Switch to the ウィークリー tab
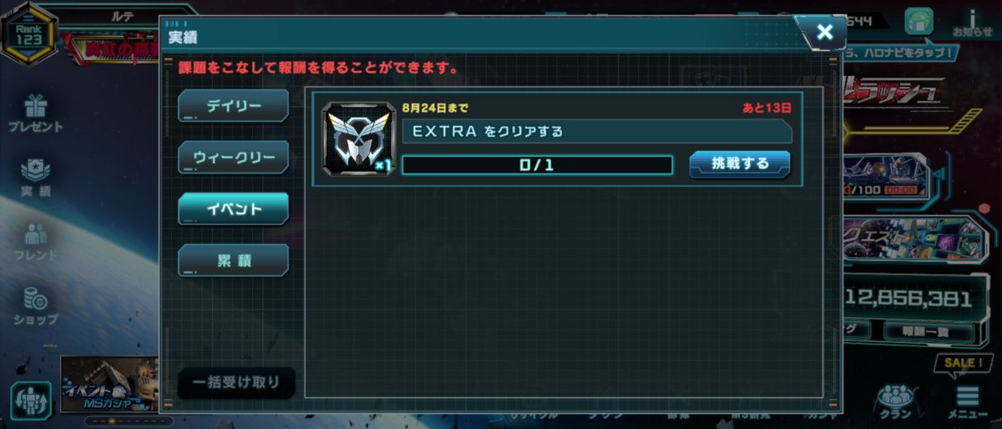This screenshot has height=429, width=1002. tap(234, 157)
